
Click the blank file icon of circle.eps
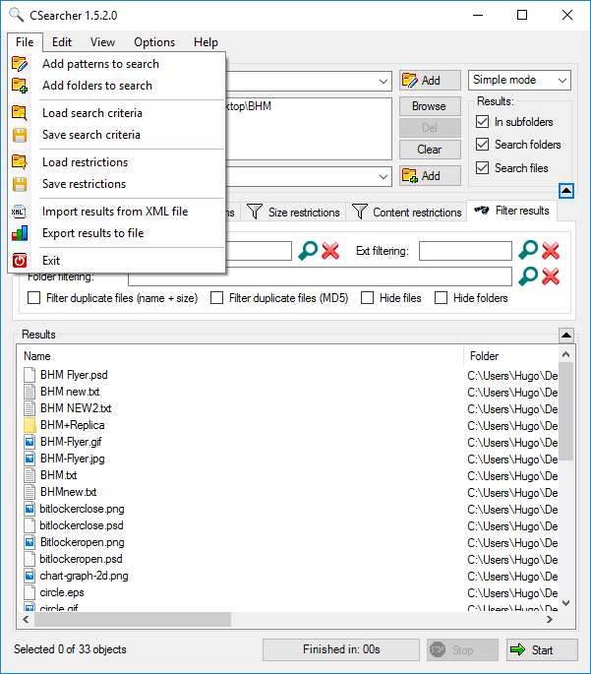click(x=30, y=592)
